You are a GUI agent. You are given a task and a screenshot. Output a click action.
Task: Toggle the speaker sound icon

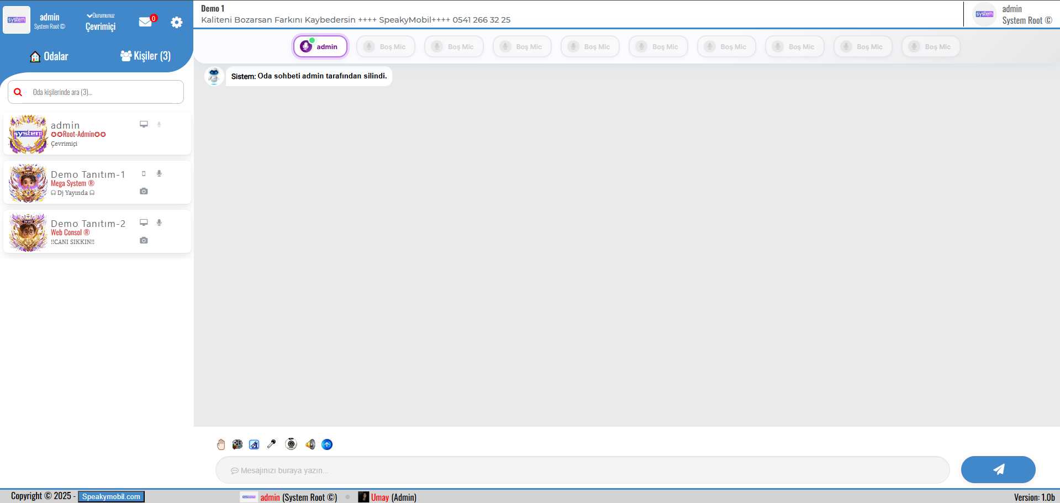(310, 444)
